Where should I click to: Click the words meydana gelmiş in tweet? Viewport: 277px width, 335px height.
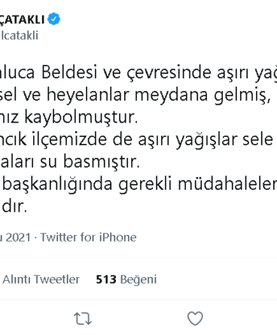(202, 96)
